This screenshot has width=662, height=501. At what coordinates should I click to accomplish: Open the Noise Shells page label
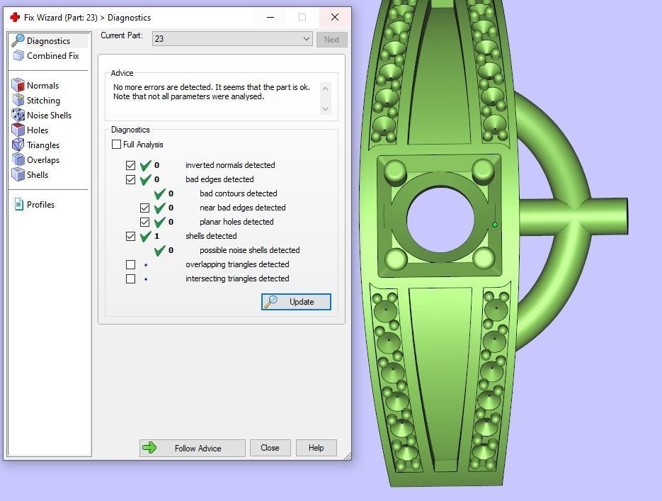tap(49, 116)
